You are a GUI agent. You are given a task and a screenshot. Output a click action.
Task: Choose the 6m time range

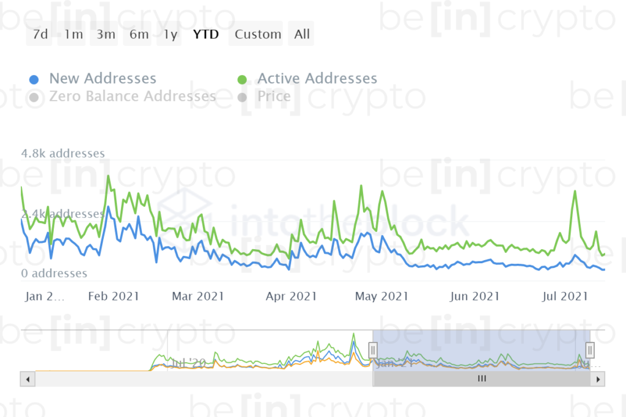click(138, 34)
